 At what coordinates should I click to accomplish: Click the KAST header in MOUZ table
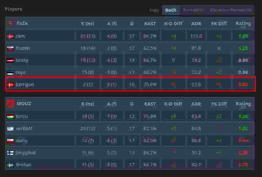150,104
